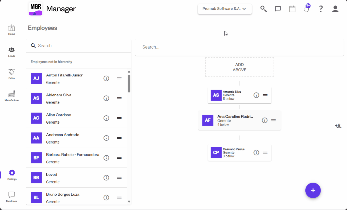347x210 pixels.
Task: Open the user profile icon
Action: tap(335, 9)
